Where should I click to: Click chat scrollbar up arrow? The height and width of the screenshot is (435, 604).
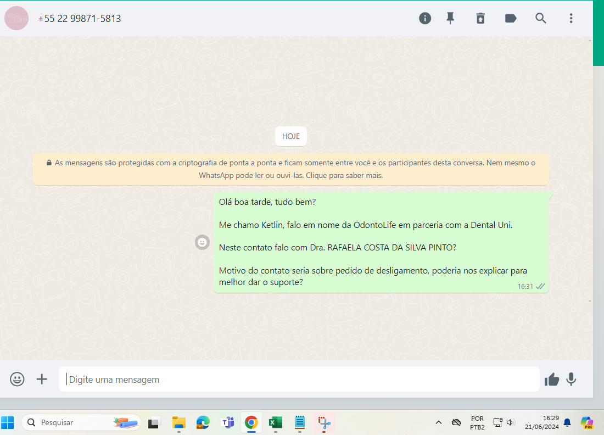[590, 40]
